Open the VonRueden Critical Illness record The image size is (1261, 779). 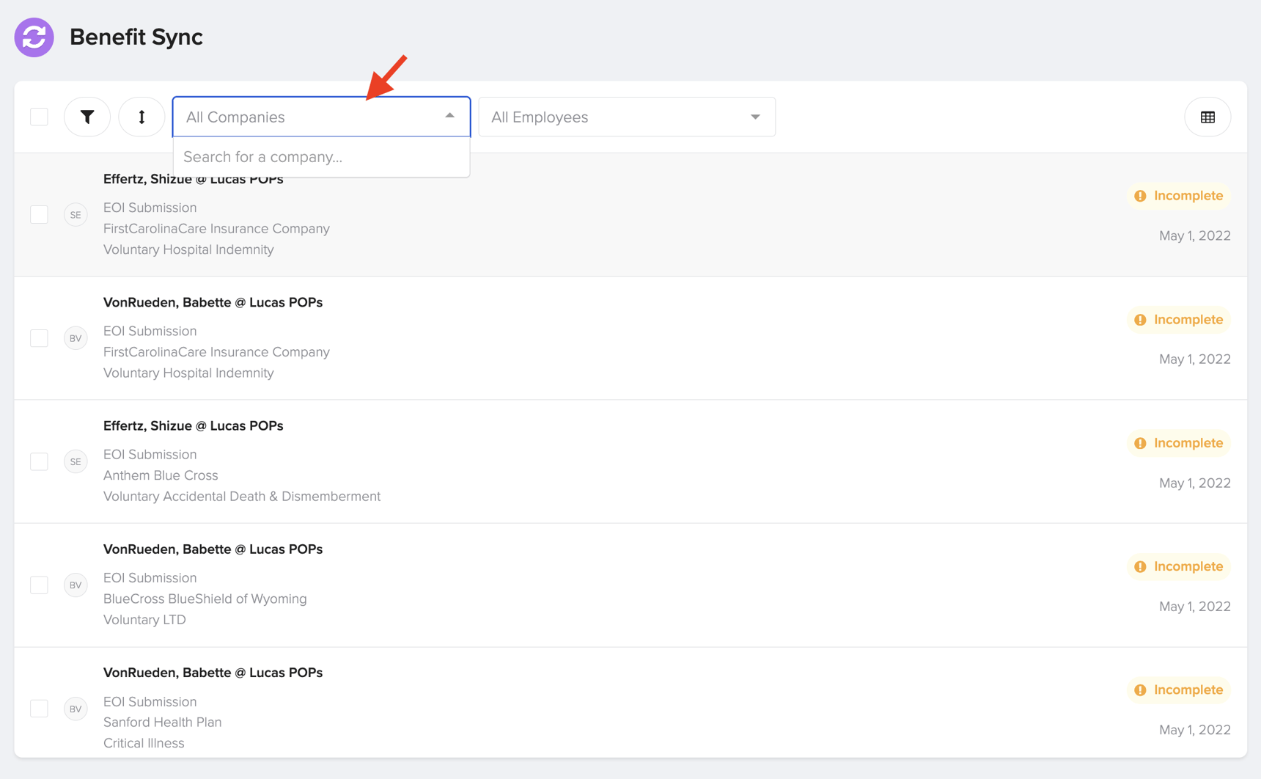point(213,673)
